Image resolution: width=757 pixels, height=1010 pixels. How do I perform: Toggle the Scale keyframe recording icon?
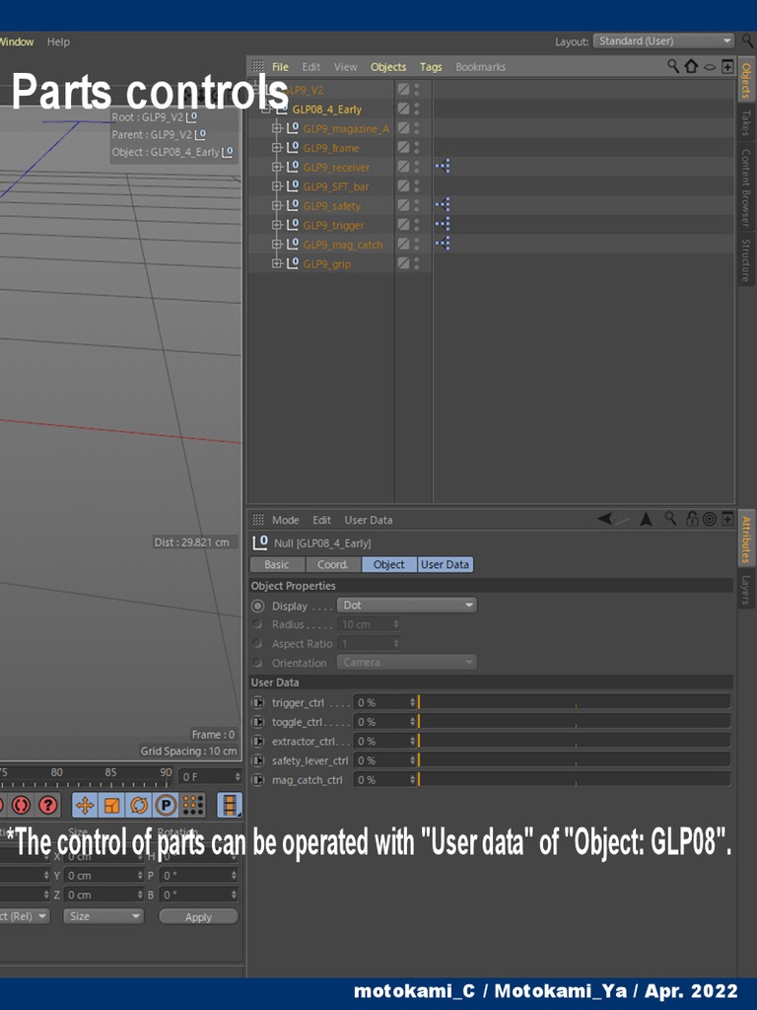click(x=112, y=805)
